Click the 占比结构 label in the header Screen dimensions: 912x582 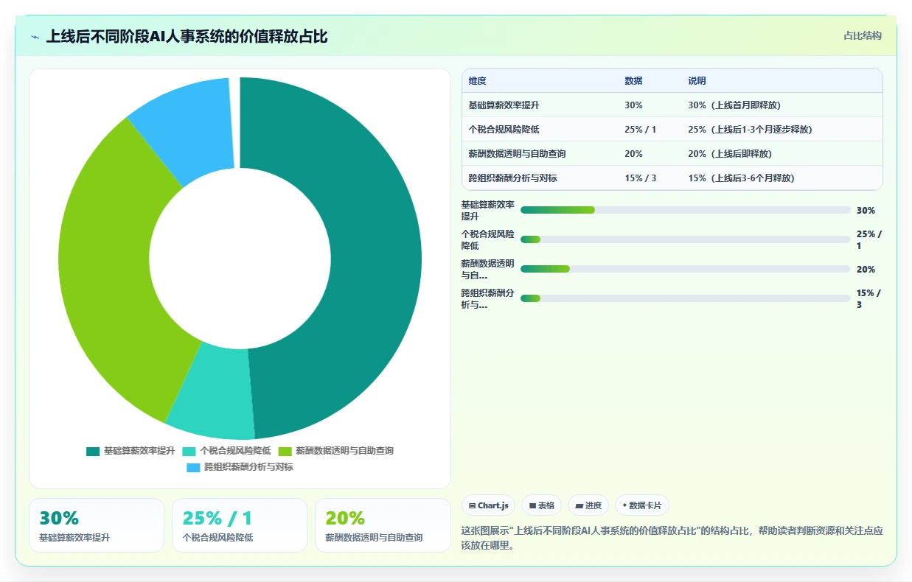pyautogui.click(x=863, y=36)
